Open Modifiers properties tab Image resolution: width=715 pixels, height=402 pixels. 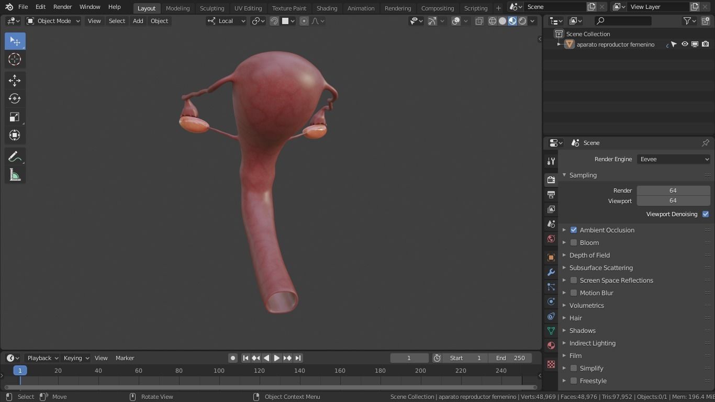[x=551, y=272]
